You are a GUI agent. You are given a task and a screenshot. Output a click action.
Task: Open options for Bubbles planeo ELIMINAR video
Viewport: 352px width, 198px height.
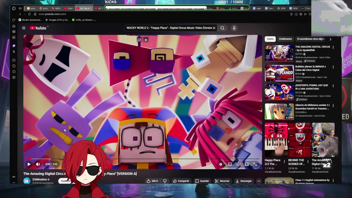tap(333, 67)
